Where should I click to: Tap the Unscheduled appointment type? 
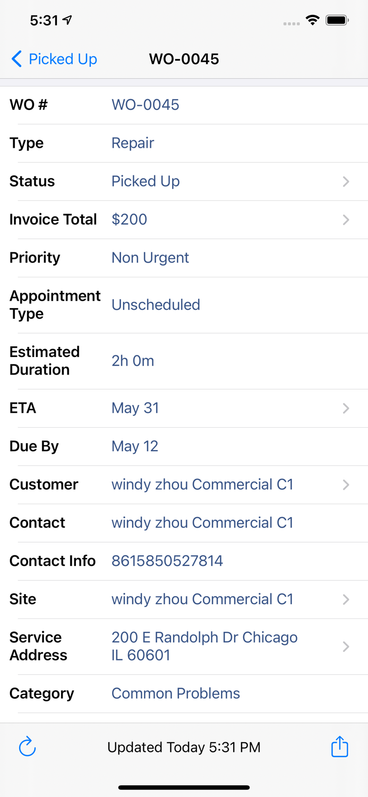pos(156,305)
